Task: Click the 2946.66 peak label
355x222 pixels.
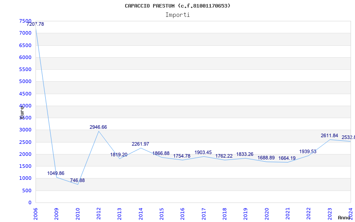Action: pyautogui.click(x=98, y=127)
